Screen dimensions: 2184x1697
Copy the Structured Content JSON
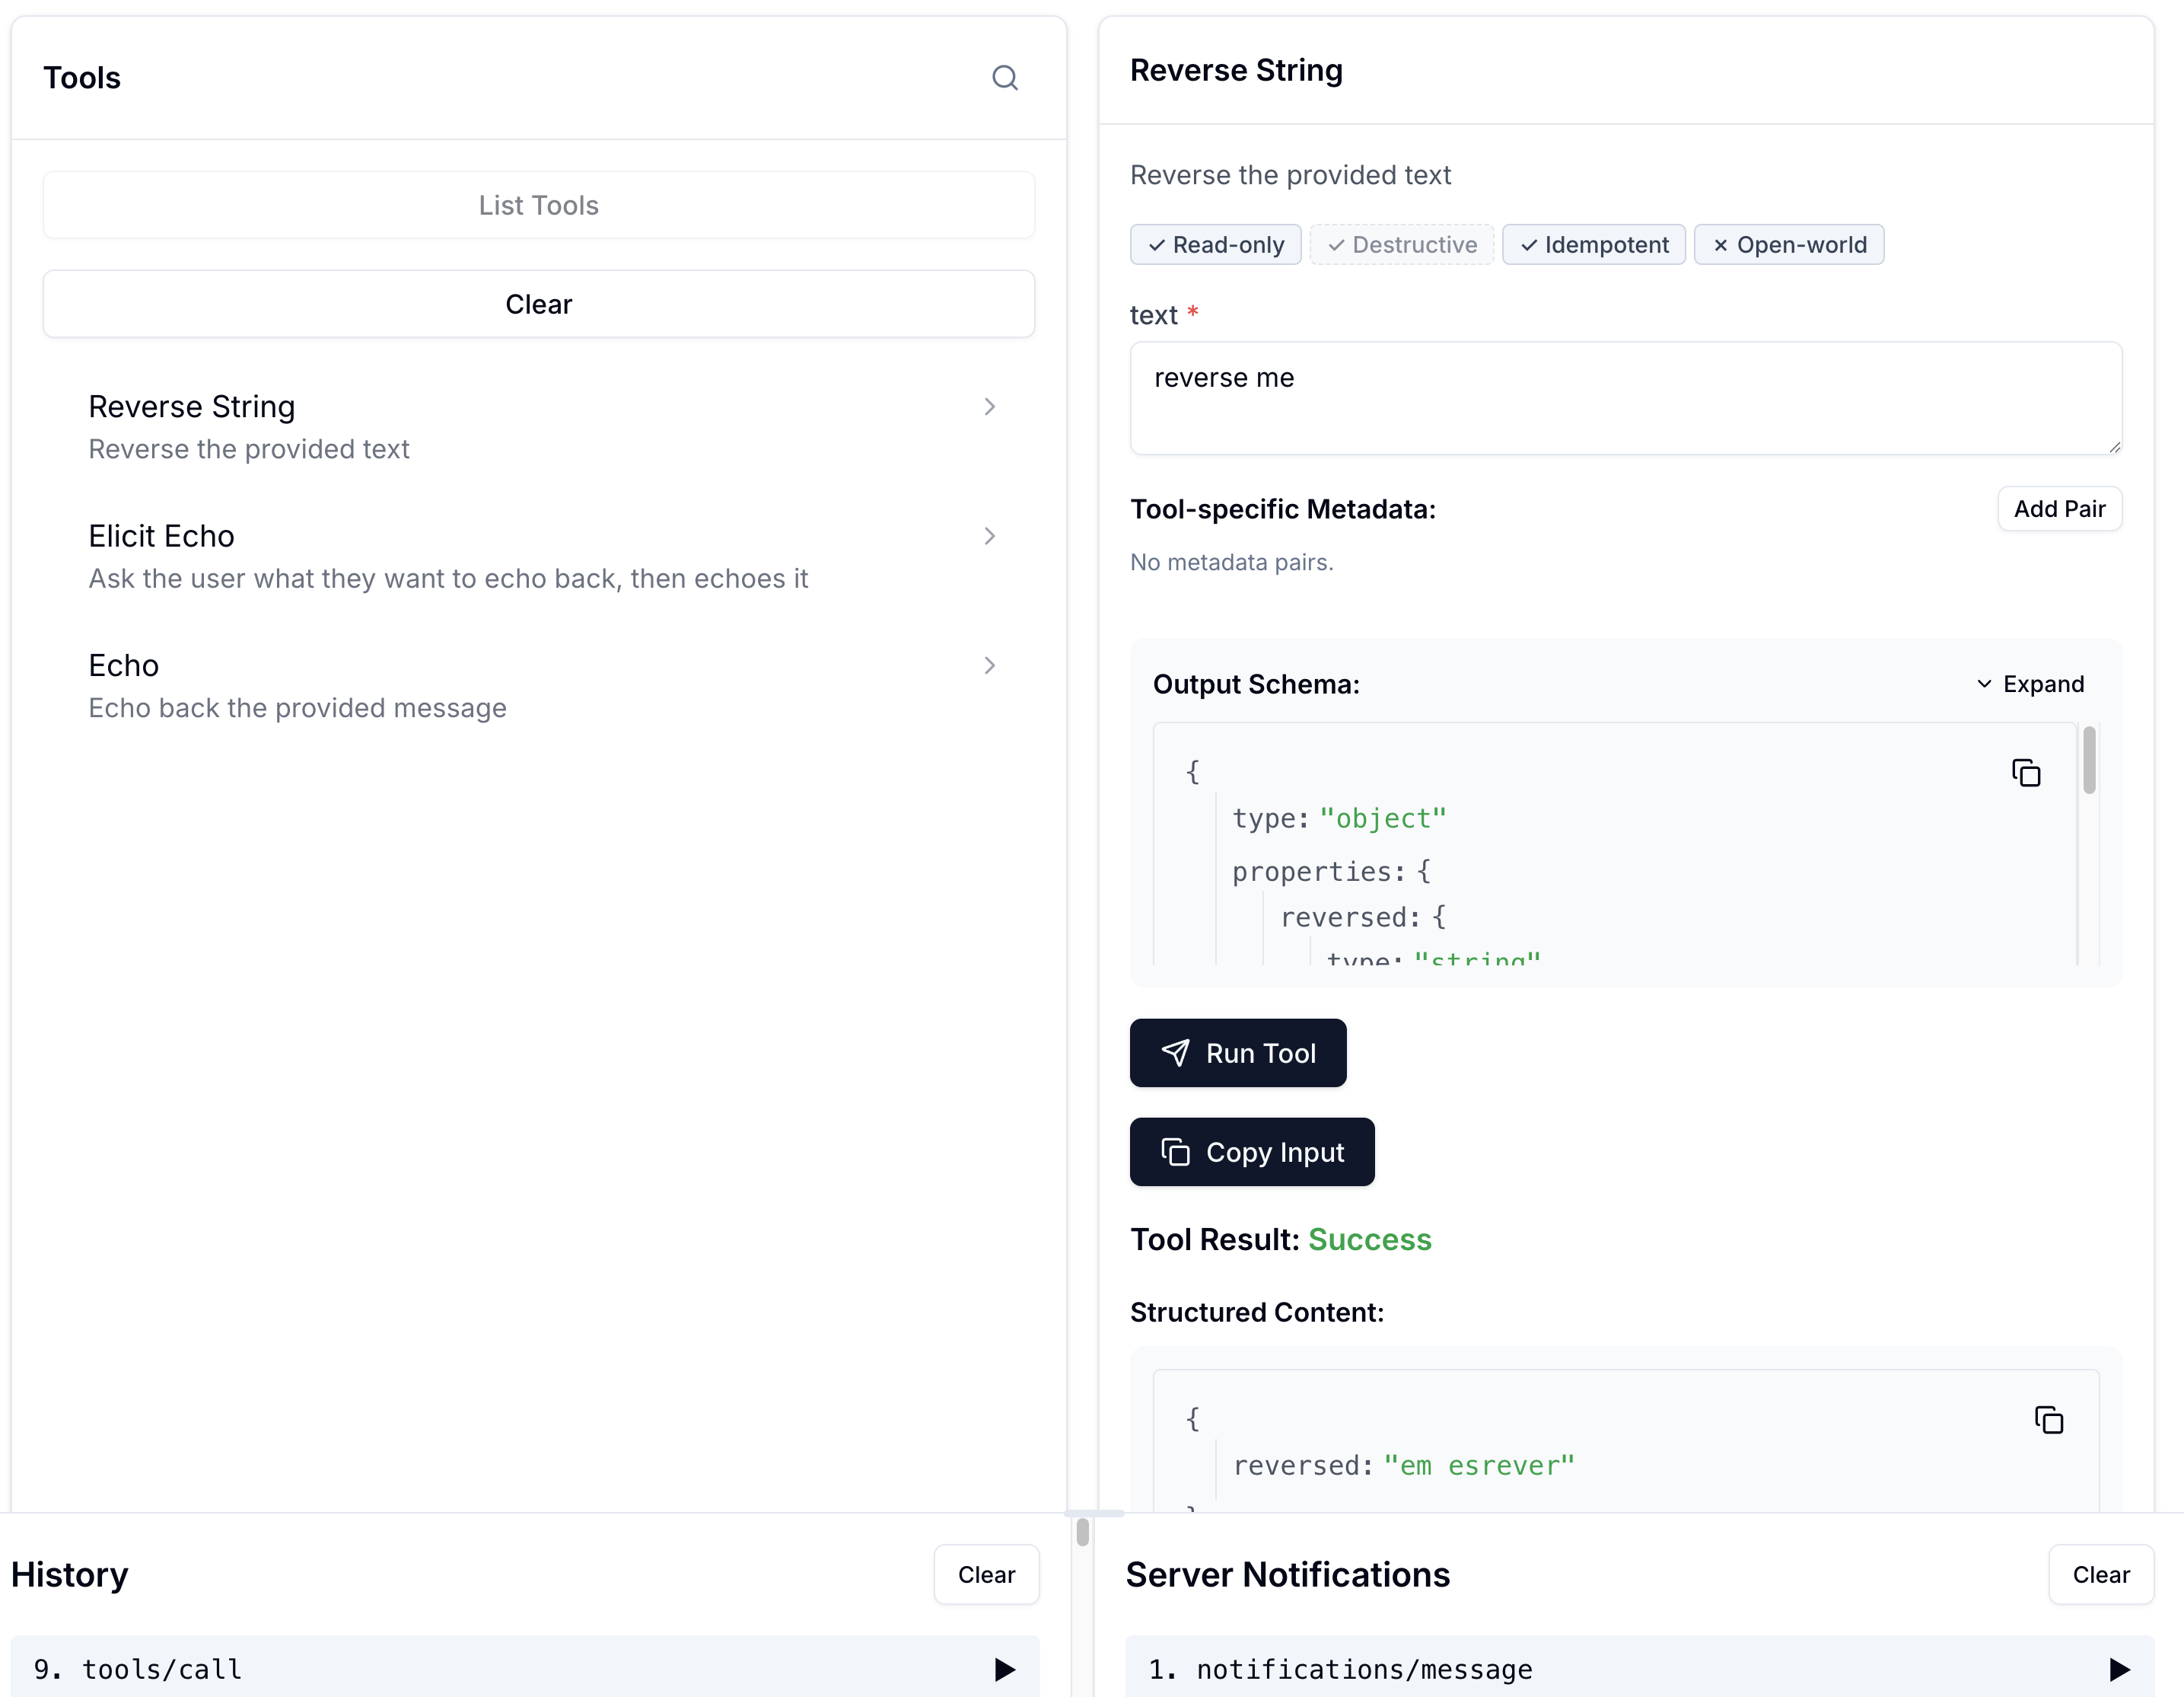(x=2048, y=1420)
